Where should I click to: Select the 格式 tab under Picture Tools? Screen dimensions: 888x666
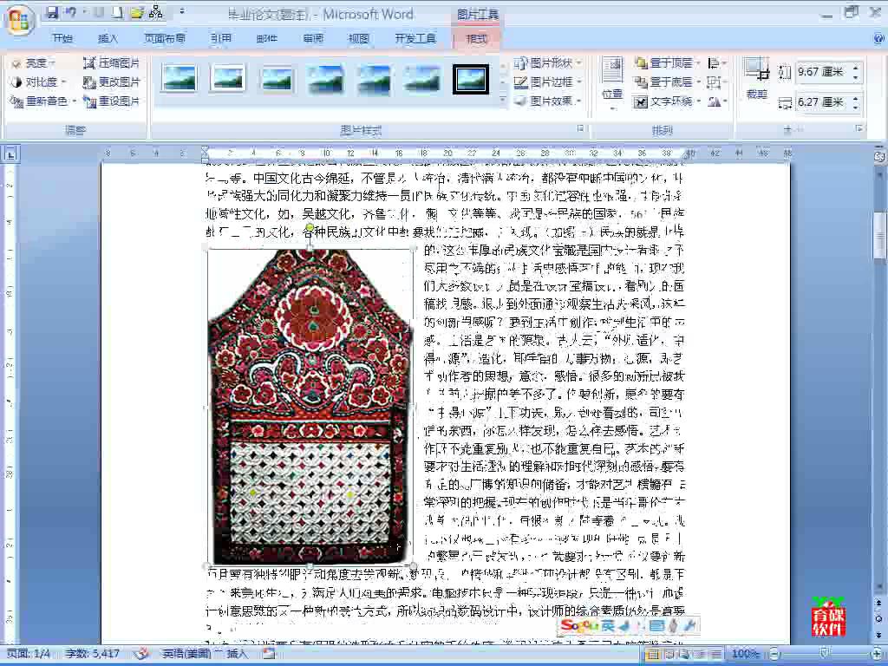click(x=476, y=38)
